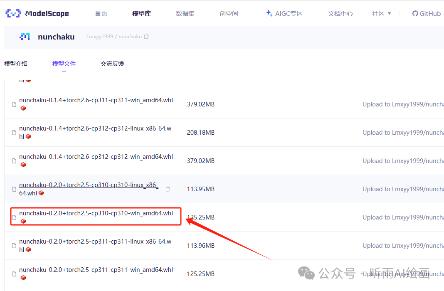The width and height of the screenshot is (444, 291).
Task: Click red LFS cube on 0.2.0 cp311 win_amd64
Action: tap(23, 278)
